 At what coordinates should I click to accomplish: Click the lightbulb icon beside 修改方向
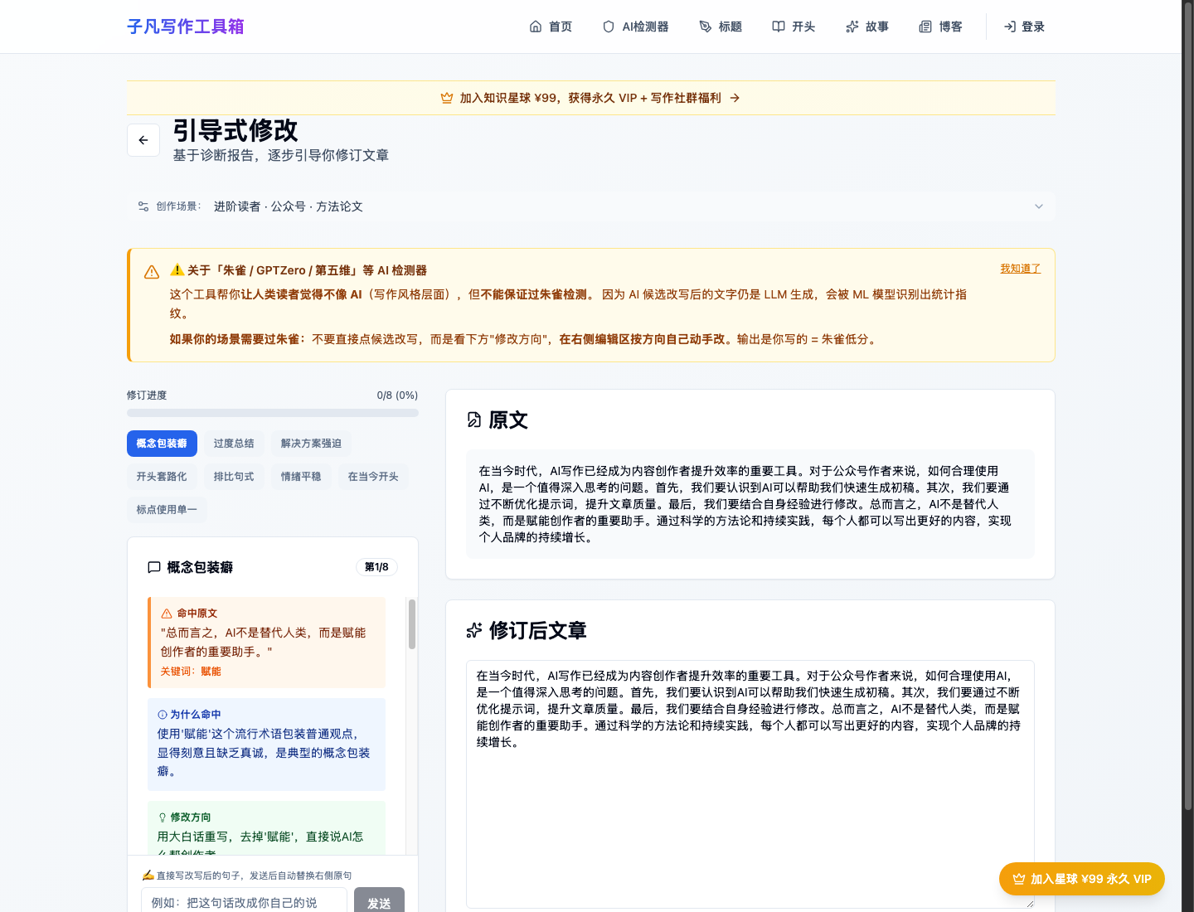point(163,817)
